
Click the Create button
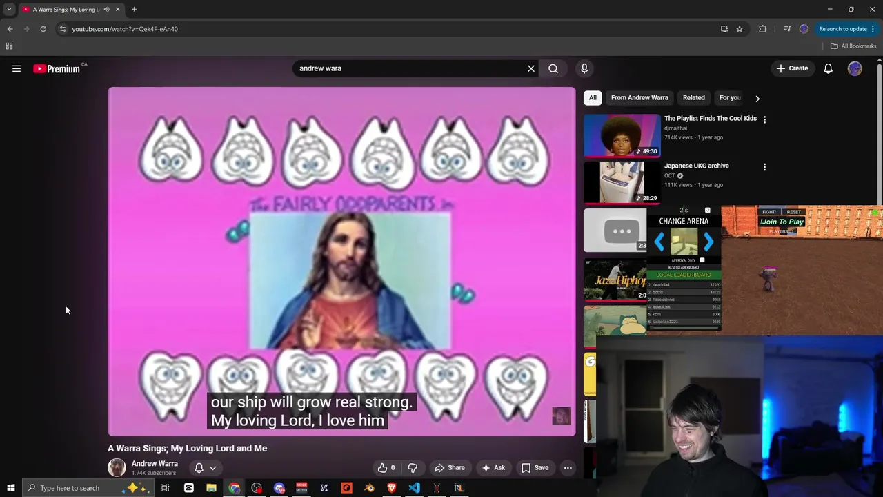[792, 68]
